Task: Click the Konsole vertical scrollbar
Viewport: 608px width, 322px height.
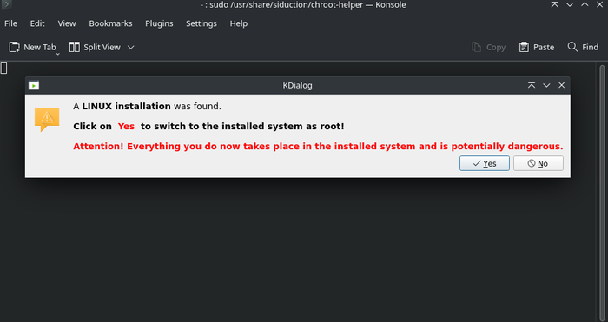Action: 602,192
